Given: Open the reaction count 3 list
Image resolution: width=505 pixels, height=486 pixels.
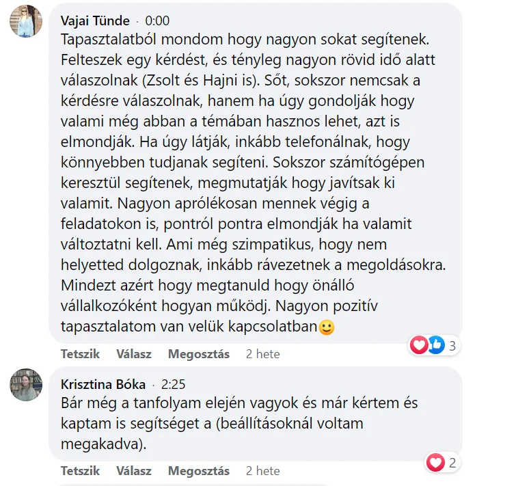Looking at the screenshot, I should (452, 346).
